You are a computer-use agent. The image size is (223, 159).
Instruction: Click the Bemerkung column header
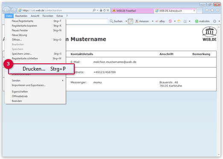(x=201, y=54)
